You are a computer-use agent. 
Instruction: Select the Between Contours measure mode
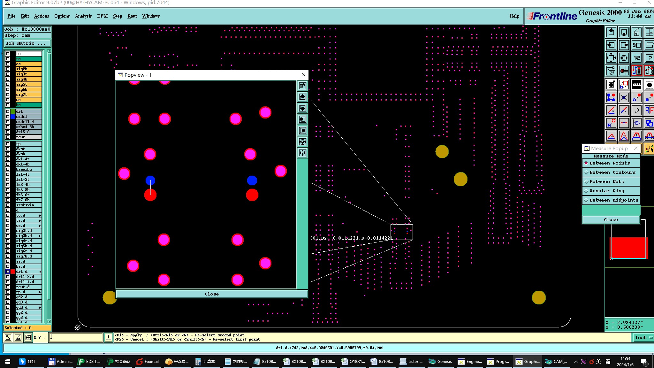[x=612, y=172]
